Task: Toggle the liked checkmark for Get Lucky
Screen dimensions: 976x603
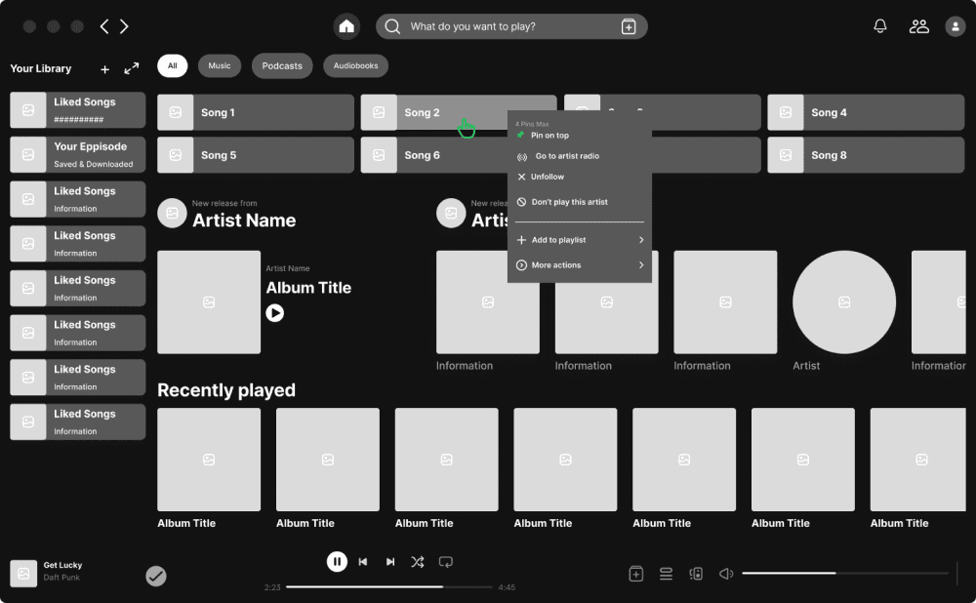Action: pyautogui.click(x=156, y=576)
